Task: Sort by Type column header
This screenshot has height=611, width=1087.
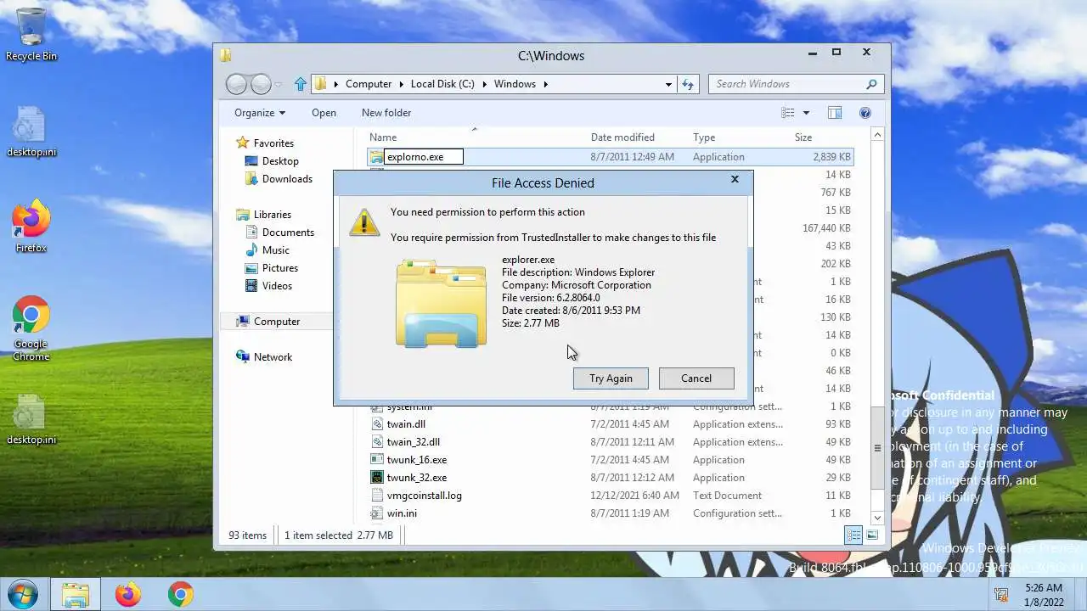Action: click(x=704, y=137)
